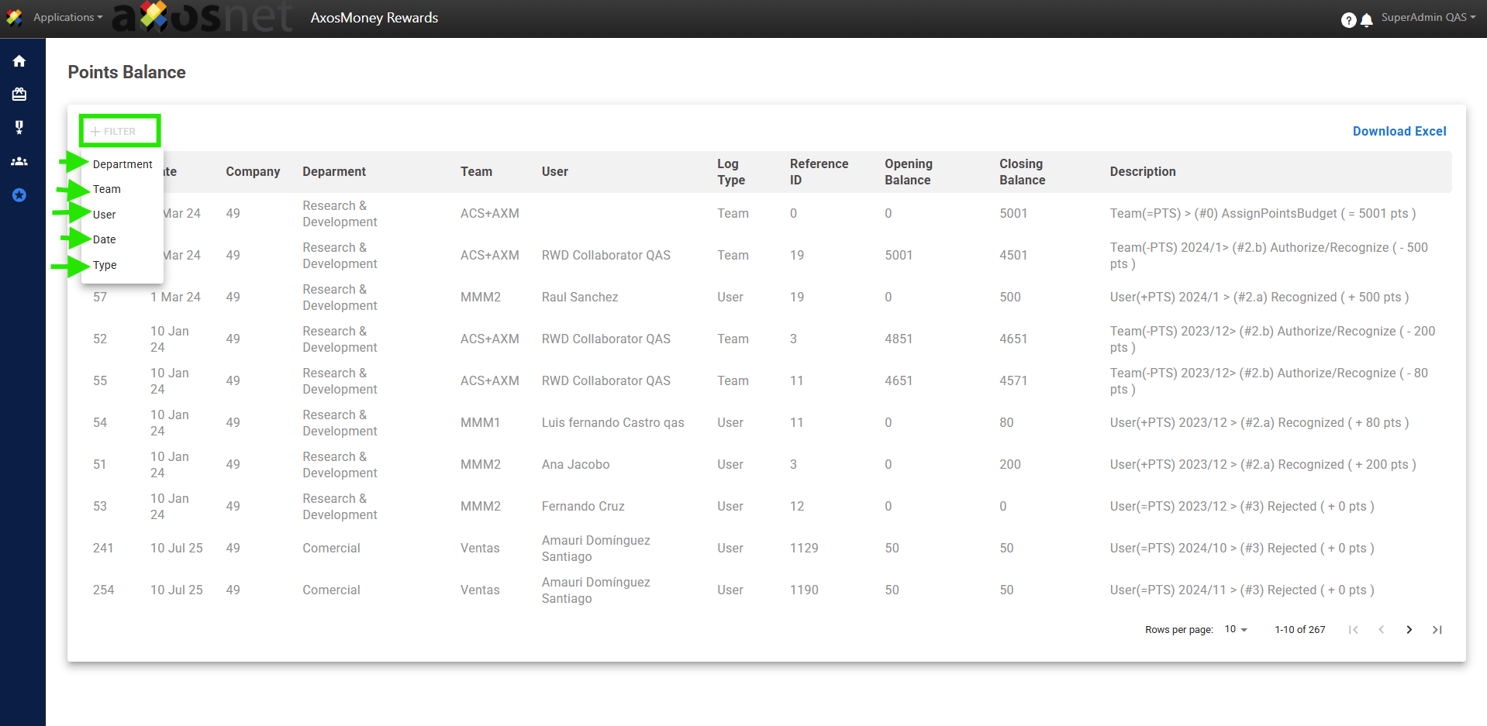
Task: Open the SuperAdmin QAS user menu
Action: pyautogui.click(x=1428, y=17)
